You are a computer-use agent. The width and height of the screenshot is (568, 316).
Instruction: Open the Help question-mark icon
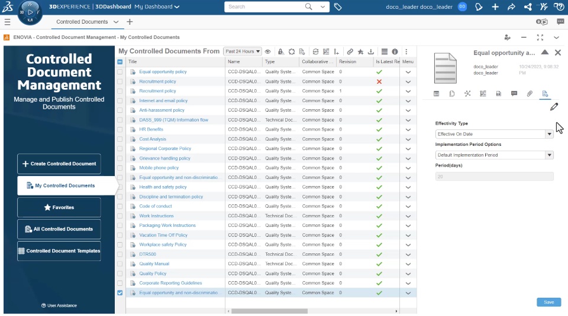(559, 7)
